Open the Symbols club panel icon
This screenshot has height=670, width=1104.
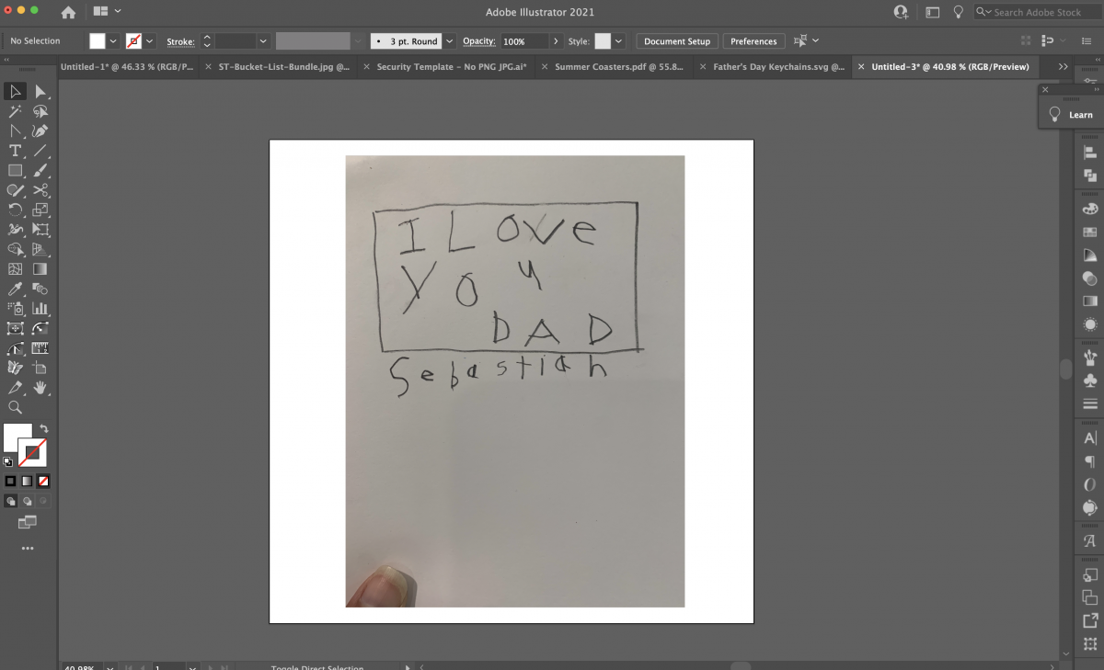coord(1090,380)
